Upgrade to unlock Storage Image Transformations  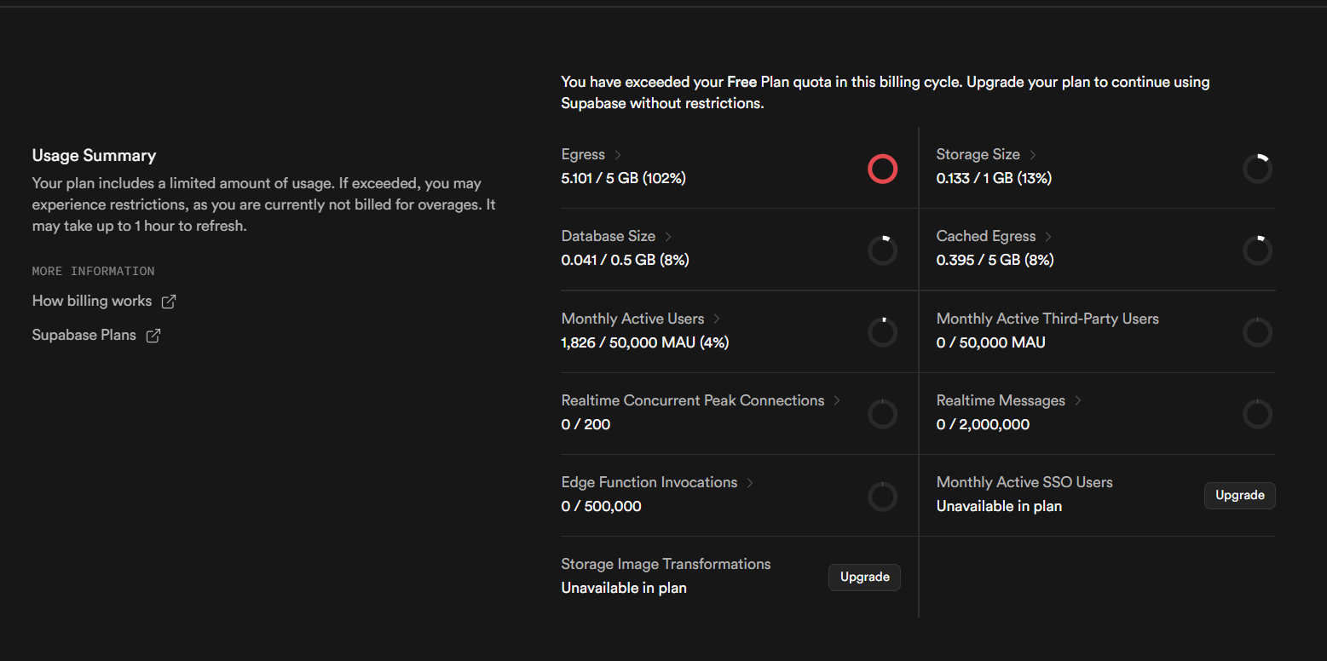864,577
